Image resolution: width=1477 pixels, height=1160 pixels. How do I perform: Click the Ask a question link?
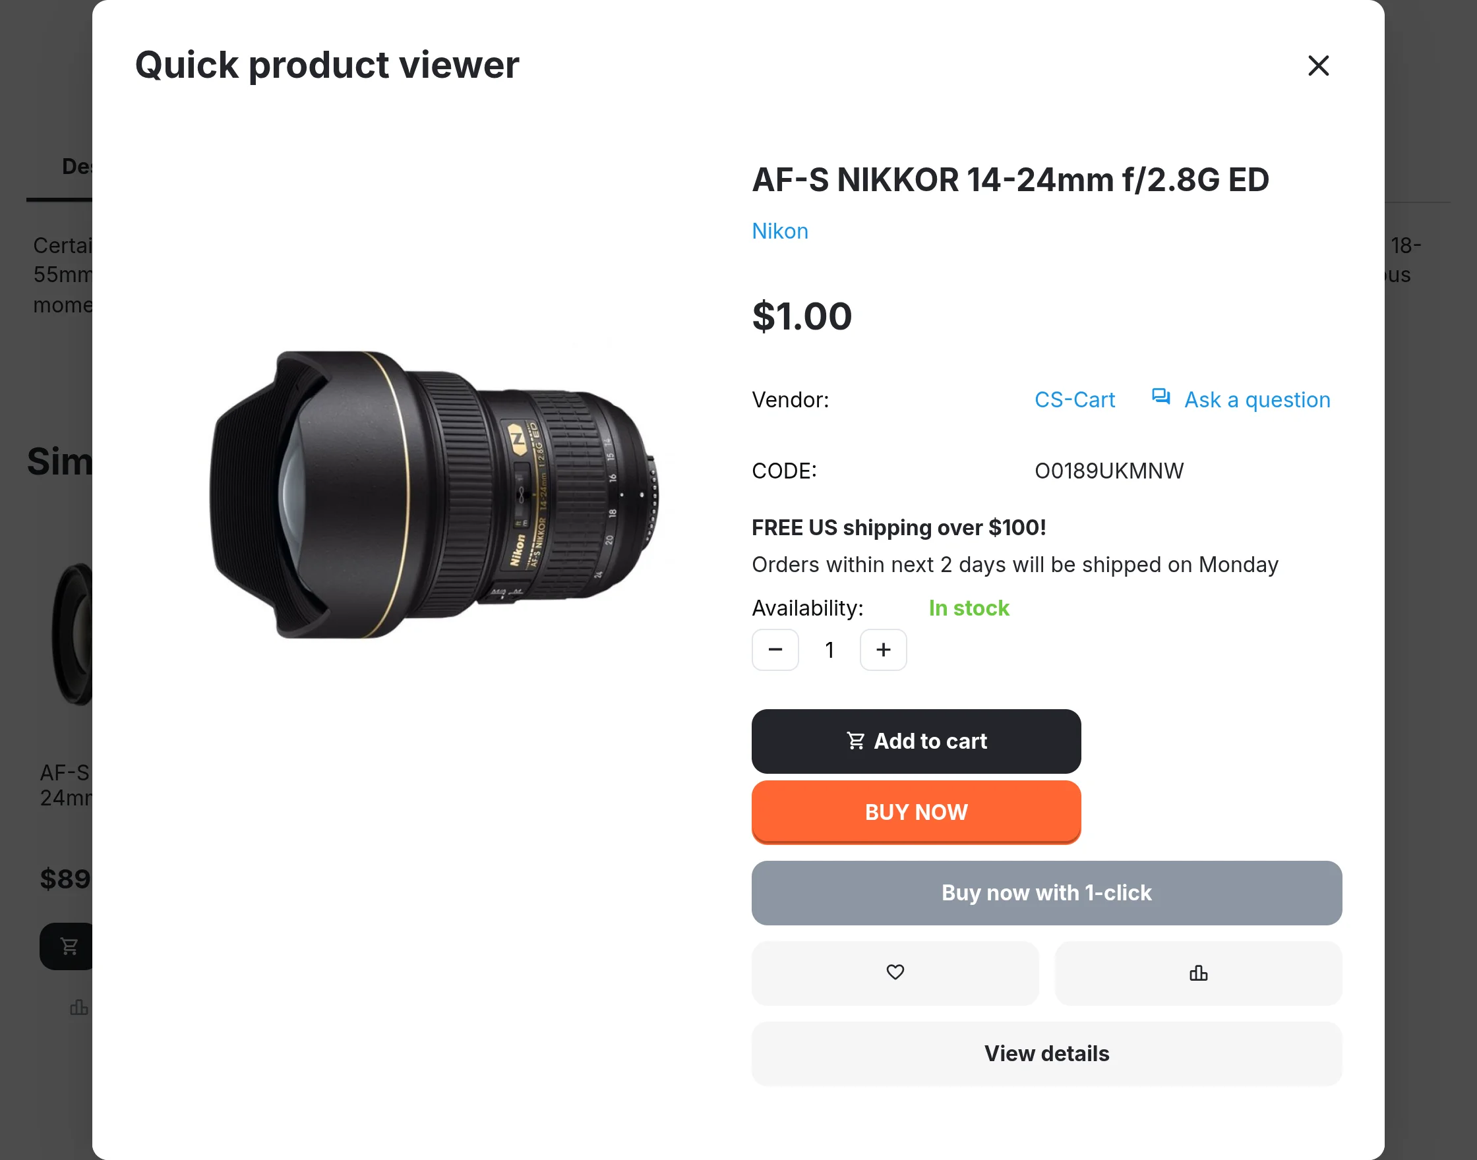pyautogui.click(x=1257, y=400)
